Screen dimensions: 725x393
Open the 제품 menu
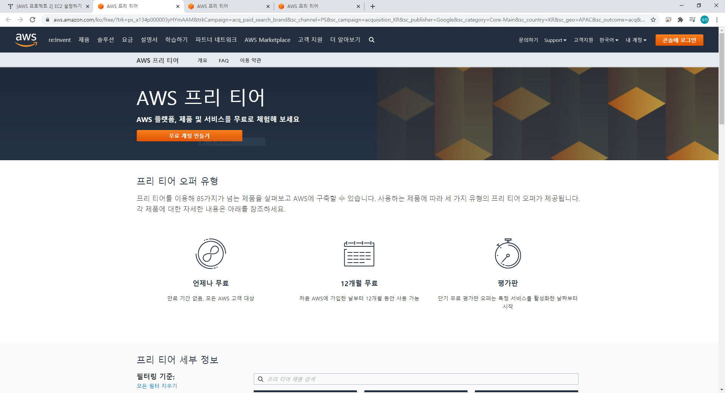coord(84,40)
